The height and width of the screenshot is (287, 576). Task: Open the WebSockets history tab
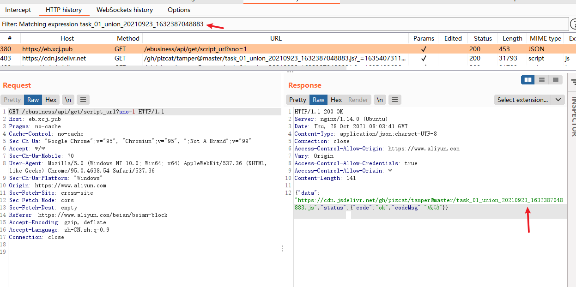coord(125,10)
